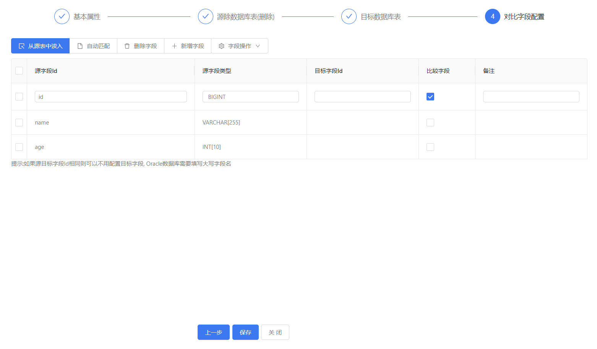Viewport: 597px width, 349px height.
Task: Click the 上一步 previous step button
Action: pos(213,332)
